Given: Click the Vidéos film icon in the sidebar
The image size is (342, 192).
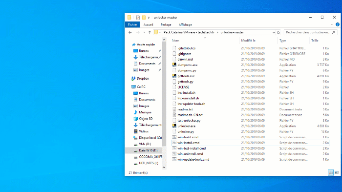Looking at the screenshot, I should (x=135, y=131).
